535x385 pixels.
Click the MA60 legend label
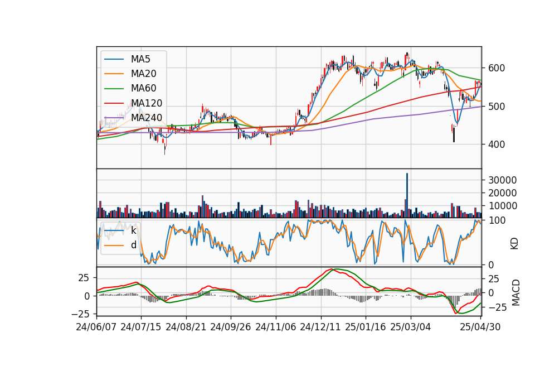click(x=143, y=88)
